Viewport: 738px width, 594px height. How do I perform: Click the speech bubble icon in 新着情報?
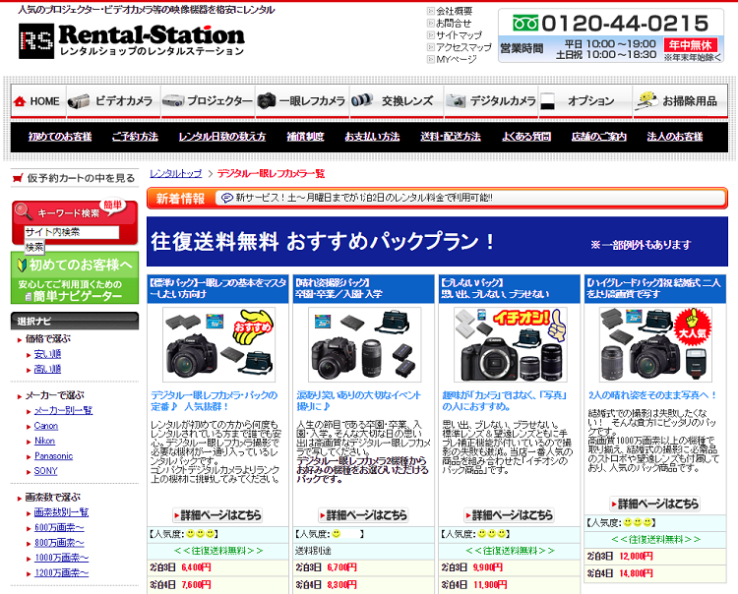[227, 198]
